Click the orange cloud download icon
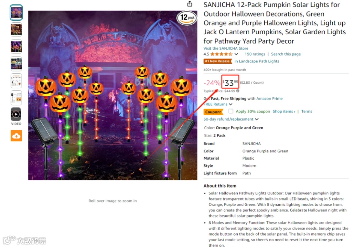The height and width of the screenshot is (247, 354). (x=16, y=136)
